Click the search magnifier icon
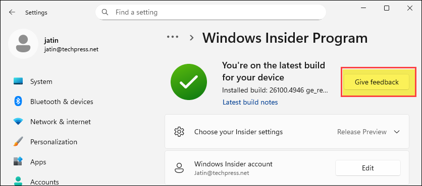Screen dimensions: 422x186 105,12
